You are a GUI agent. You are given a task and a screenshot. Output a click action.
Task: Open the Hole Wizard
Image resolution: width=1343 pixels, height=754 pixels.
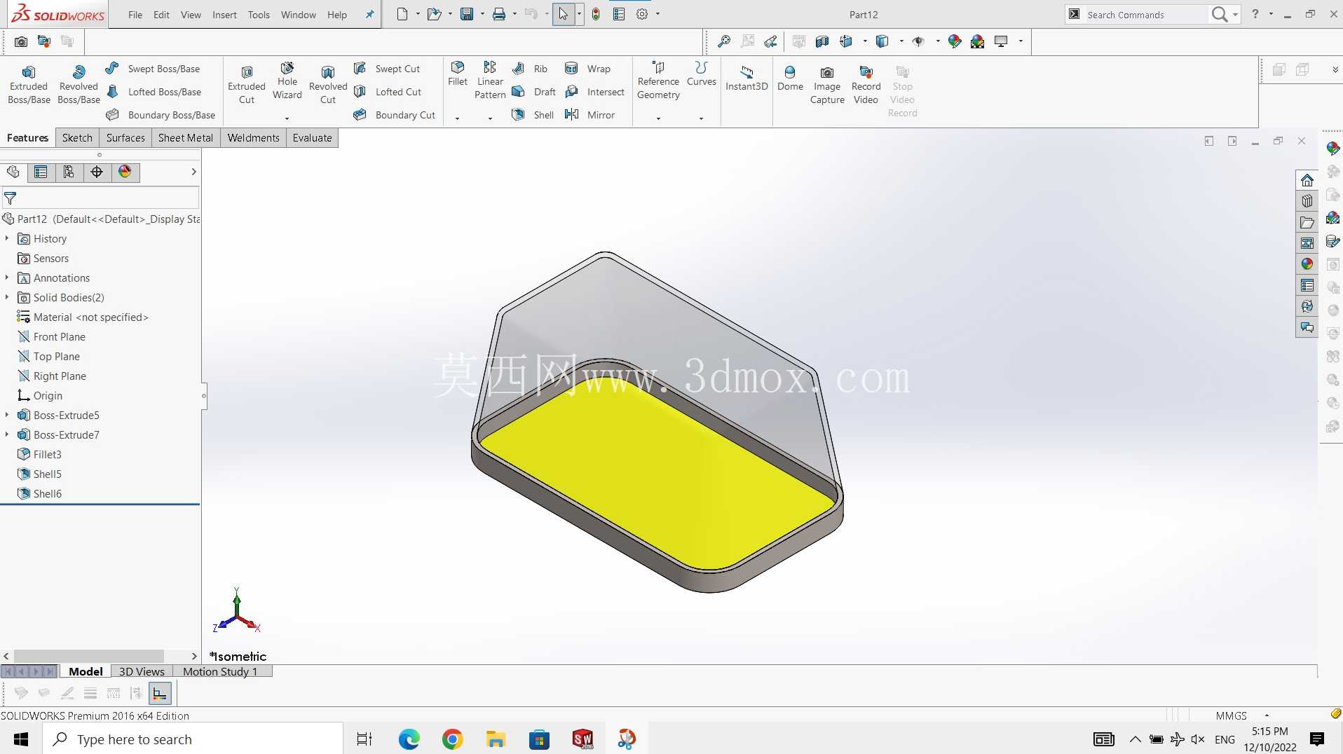[287, 81]
